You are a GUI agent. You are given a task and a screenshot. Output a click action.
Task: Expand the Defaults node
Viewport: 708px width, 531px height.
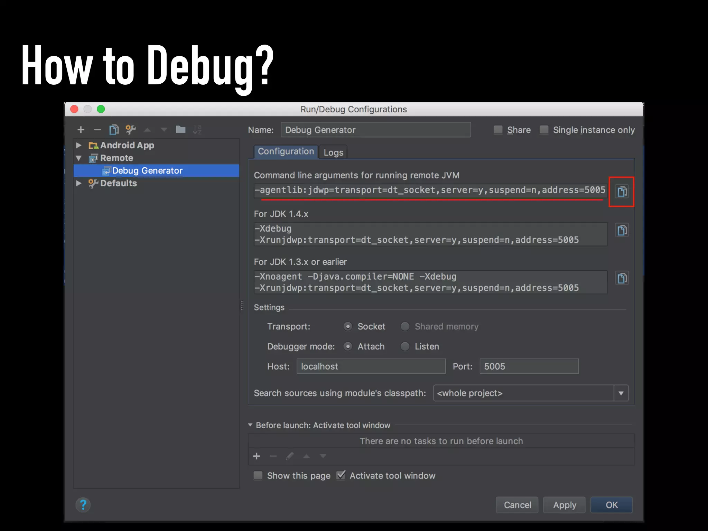(x=79, y=183)
